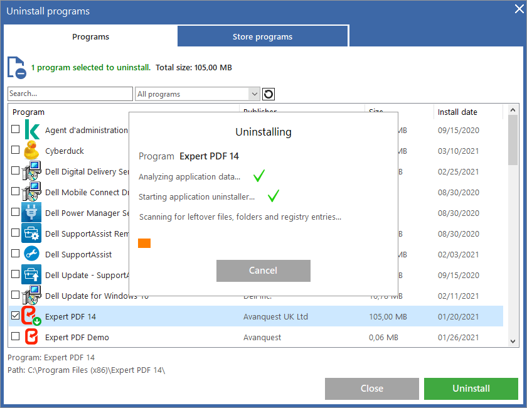Click the Path C:\Program Files (x86) text
527x408 pixels.
(x=87, y=370)
